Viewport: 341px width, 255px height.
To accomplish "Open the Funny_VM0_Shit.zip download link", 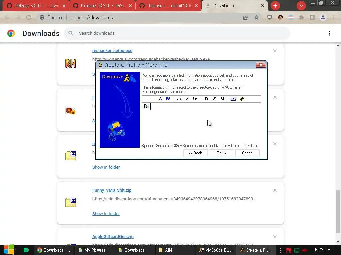I will point(112,190).
